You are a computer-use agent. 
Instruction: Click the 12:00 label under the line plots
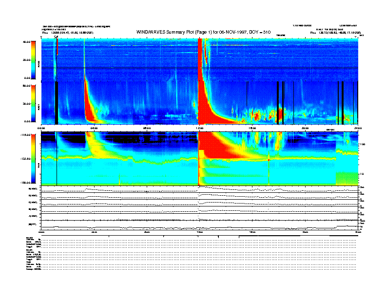click(200, 232)
